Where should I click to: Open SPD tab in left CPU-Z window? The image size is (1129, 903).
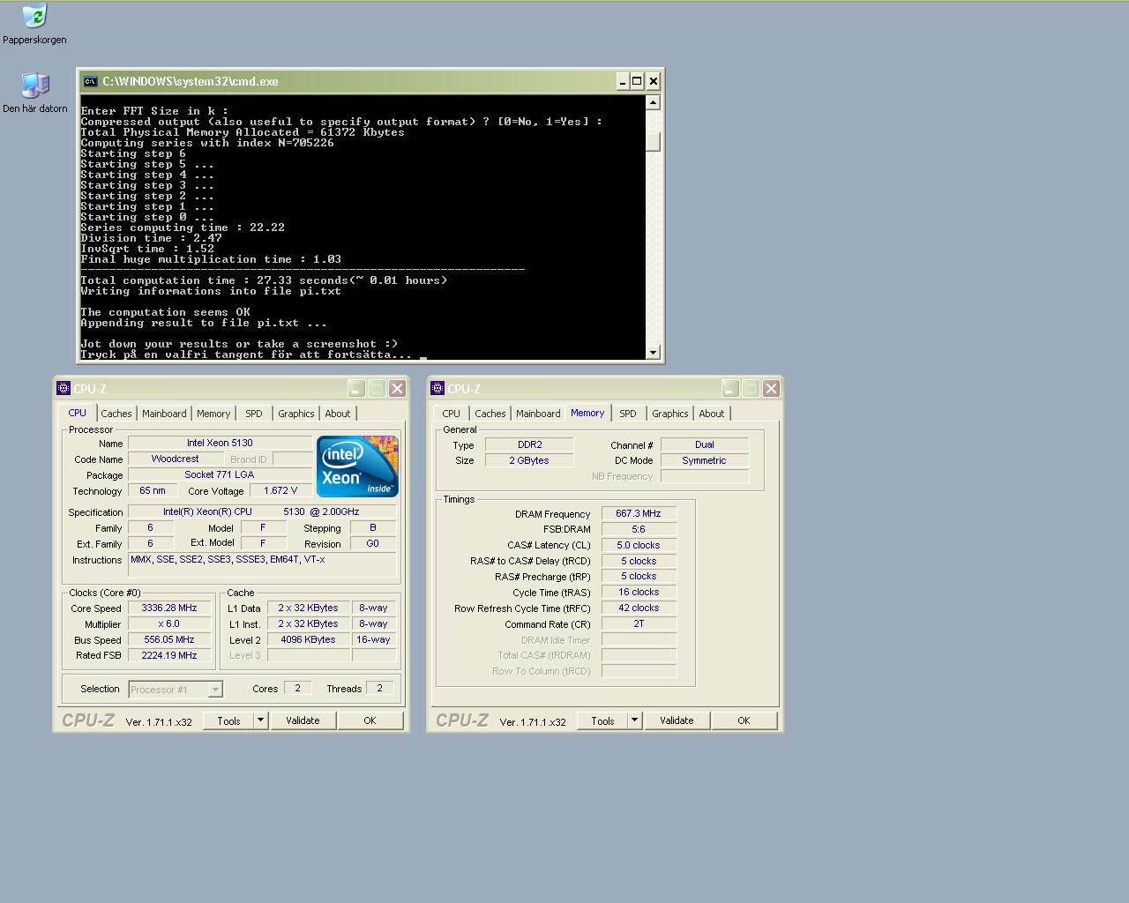[254, 414]
